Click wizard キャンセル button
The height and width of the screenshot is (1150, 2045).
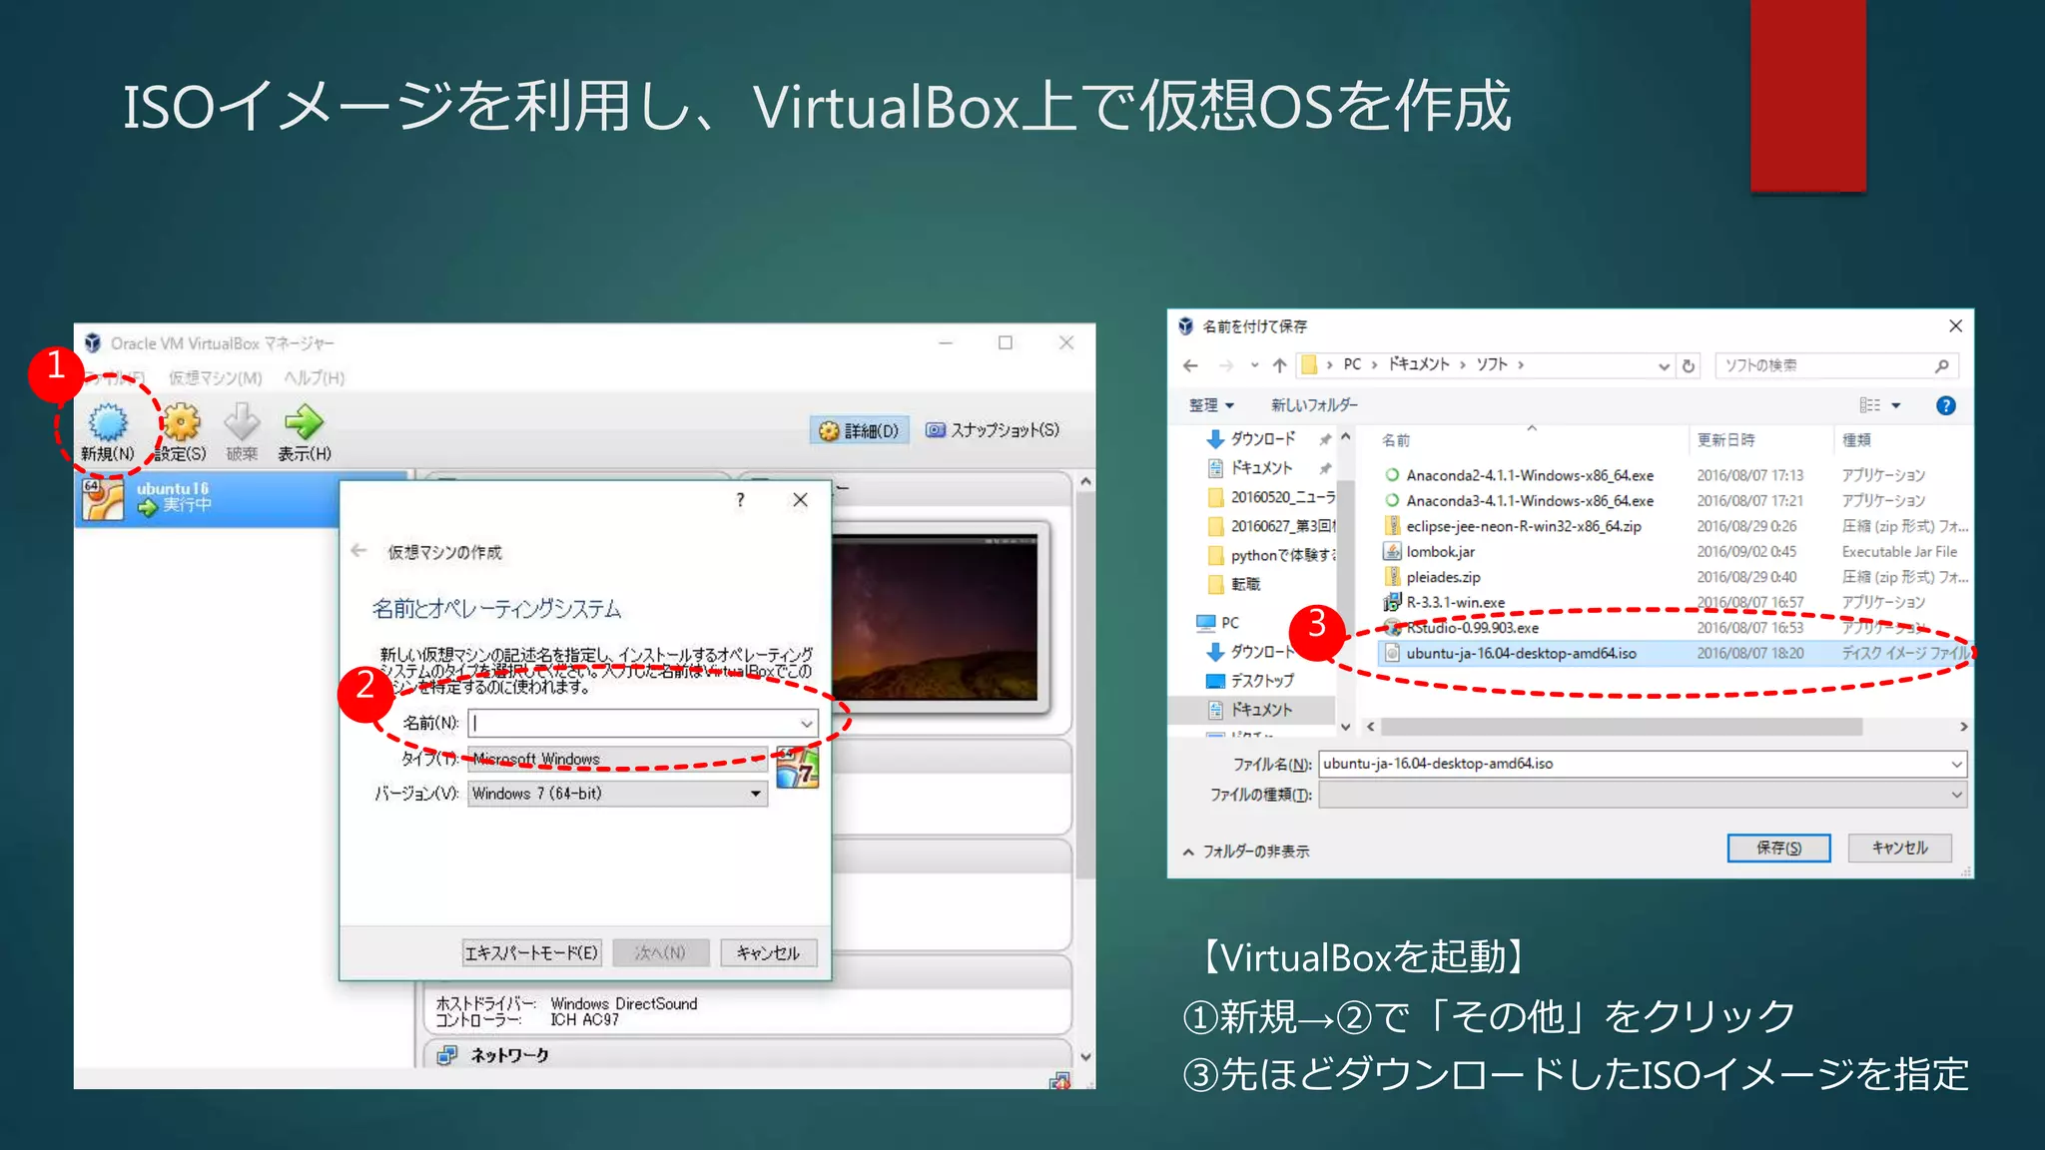coord(768,952)
